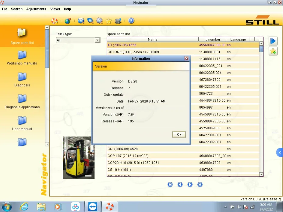The height and width of the screenshot is (212, 283).
Task: Click the globe icon in toolbar
Action: pyautogui.click(x=68, y=21)
